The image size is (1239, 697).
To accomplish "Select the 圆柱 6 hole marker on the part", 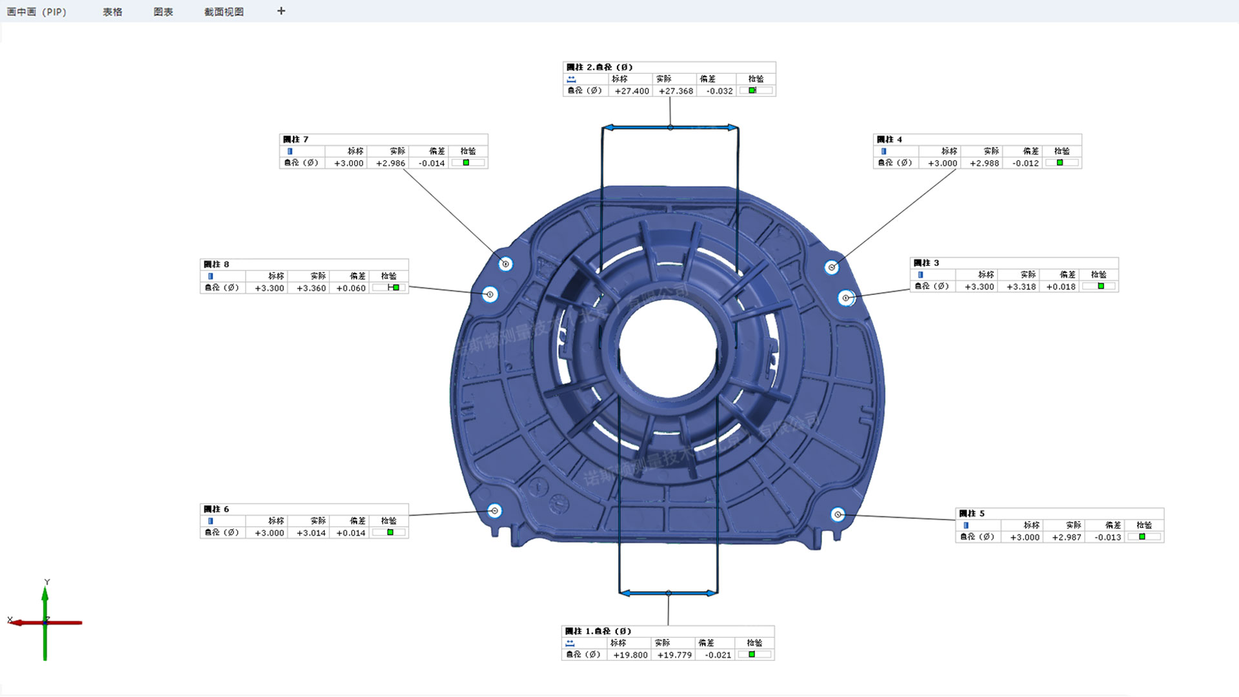I will coord(494,510).
